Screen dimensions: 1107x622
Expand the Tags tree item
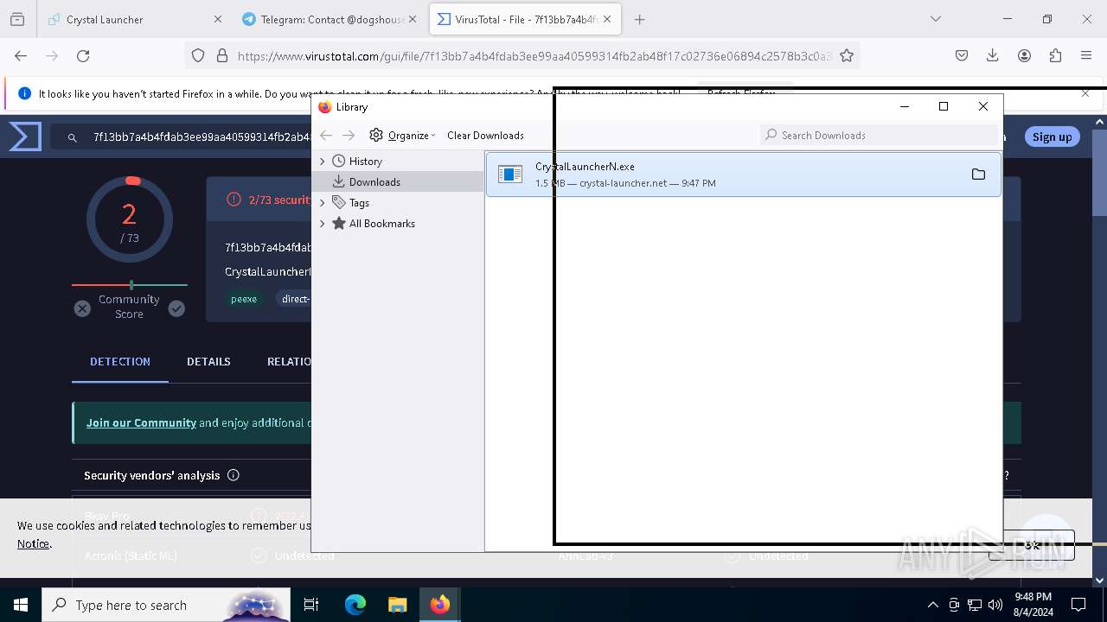pyautogui.click(x=323, y=202)
